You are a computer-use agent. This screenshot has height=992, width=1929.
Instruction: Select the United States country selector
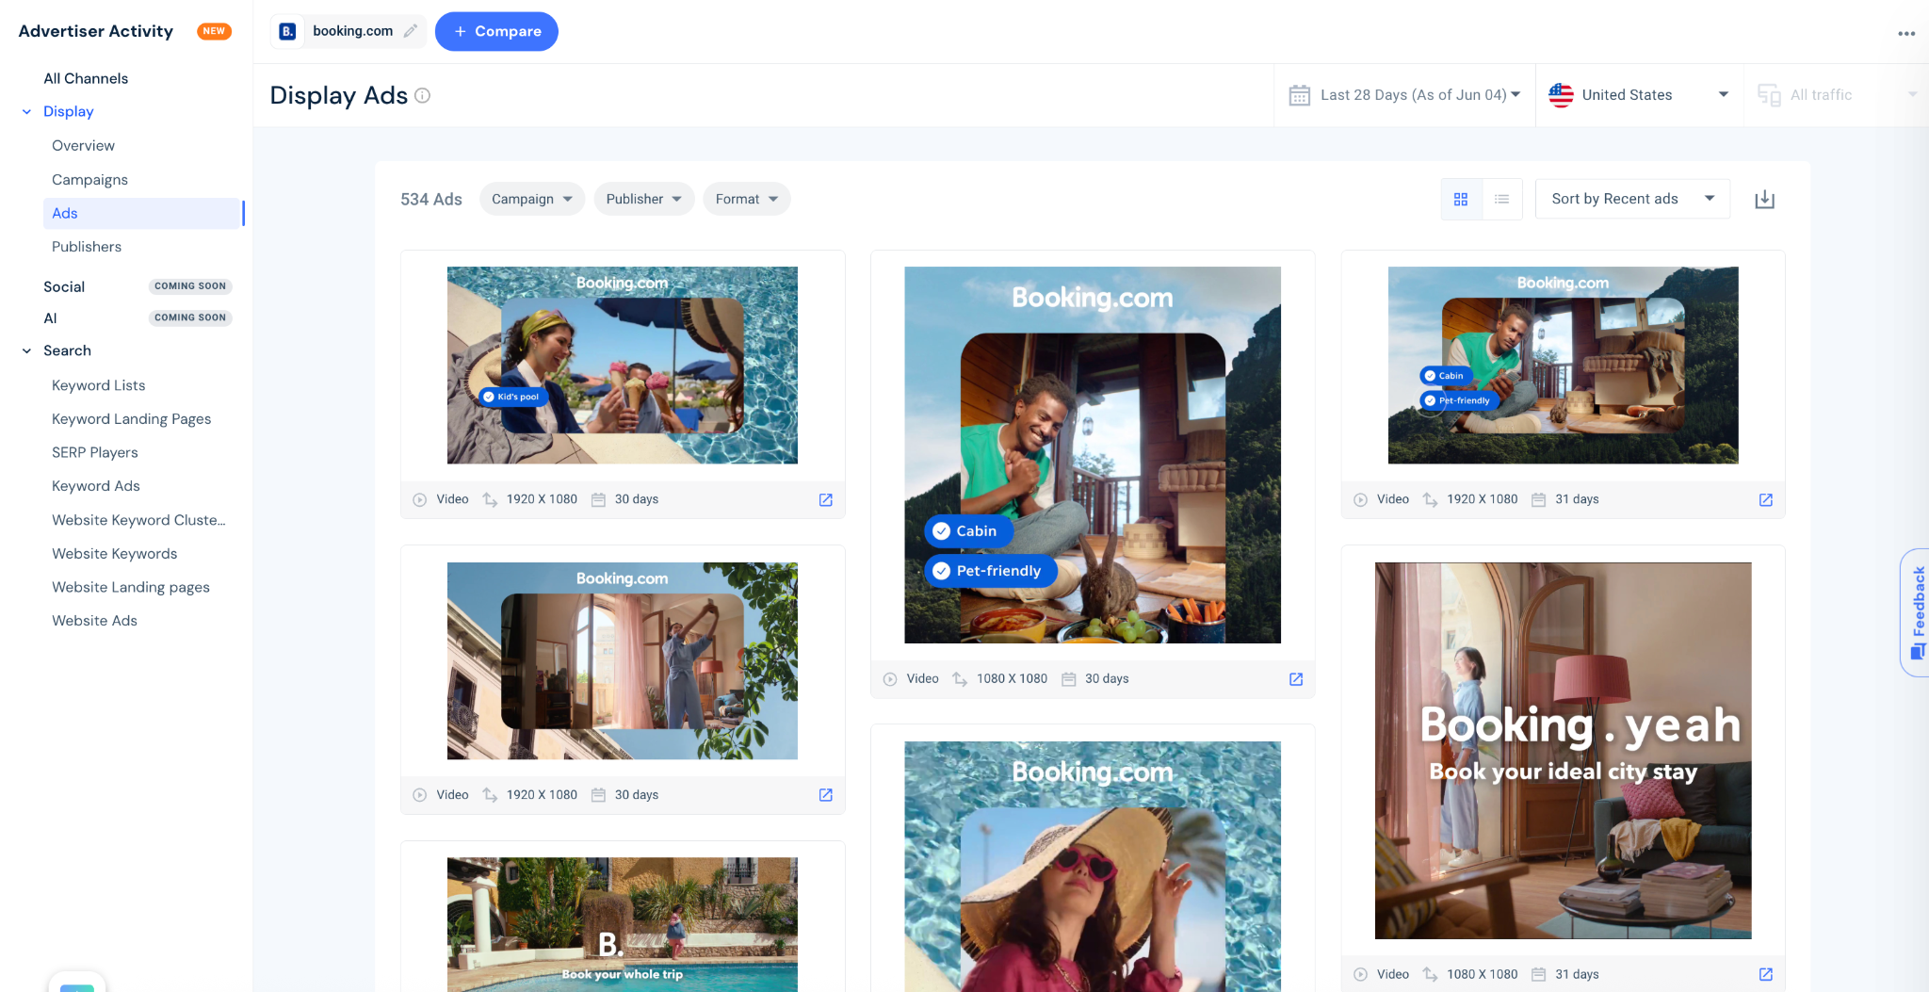click(x=1638, y=95)
